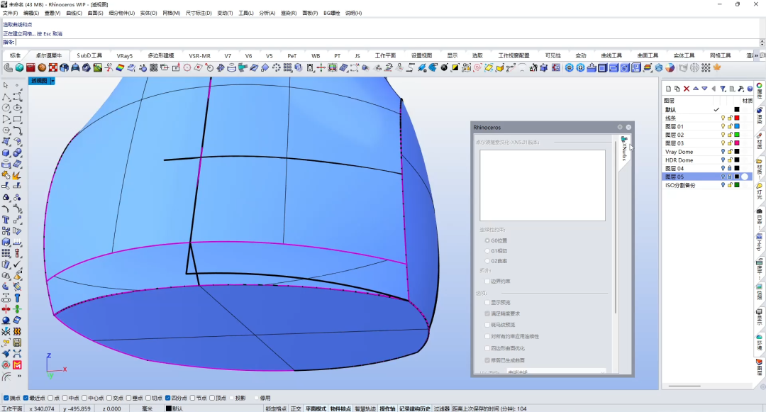
Task: Click the red circle toolbar icon
Action: [187, 68]
